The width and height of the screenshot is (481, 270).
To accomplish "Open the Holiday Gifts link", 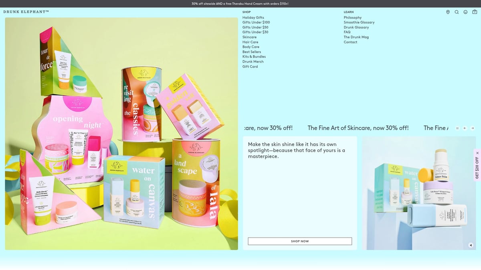I will pyautogui.click(x=253, y=17).
